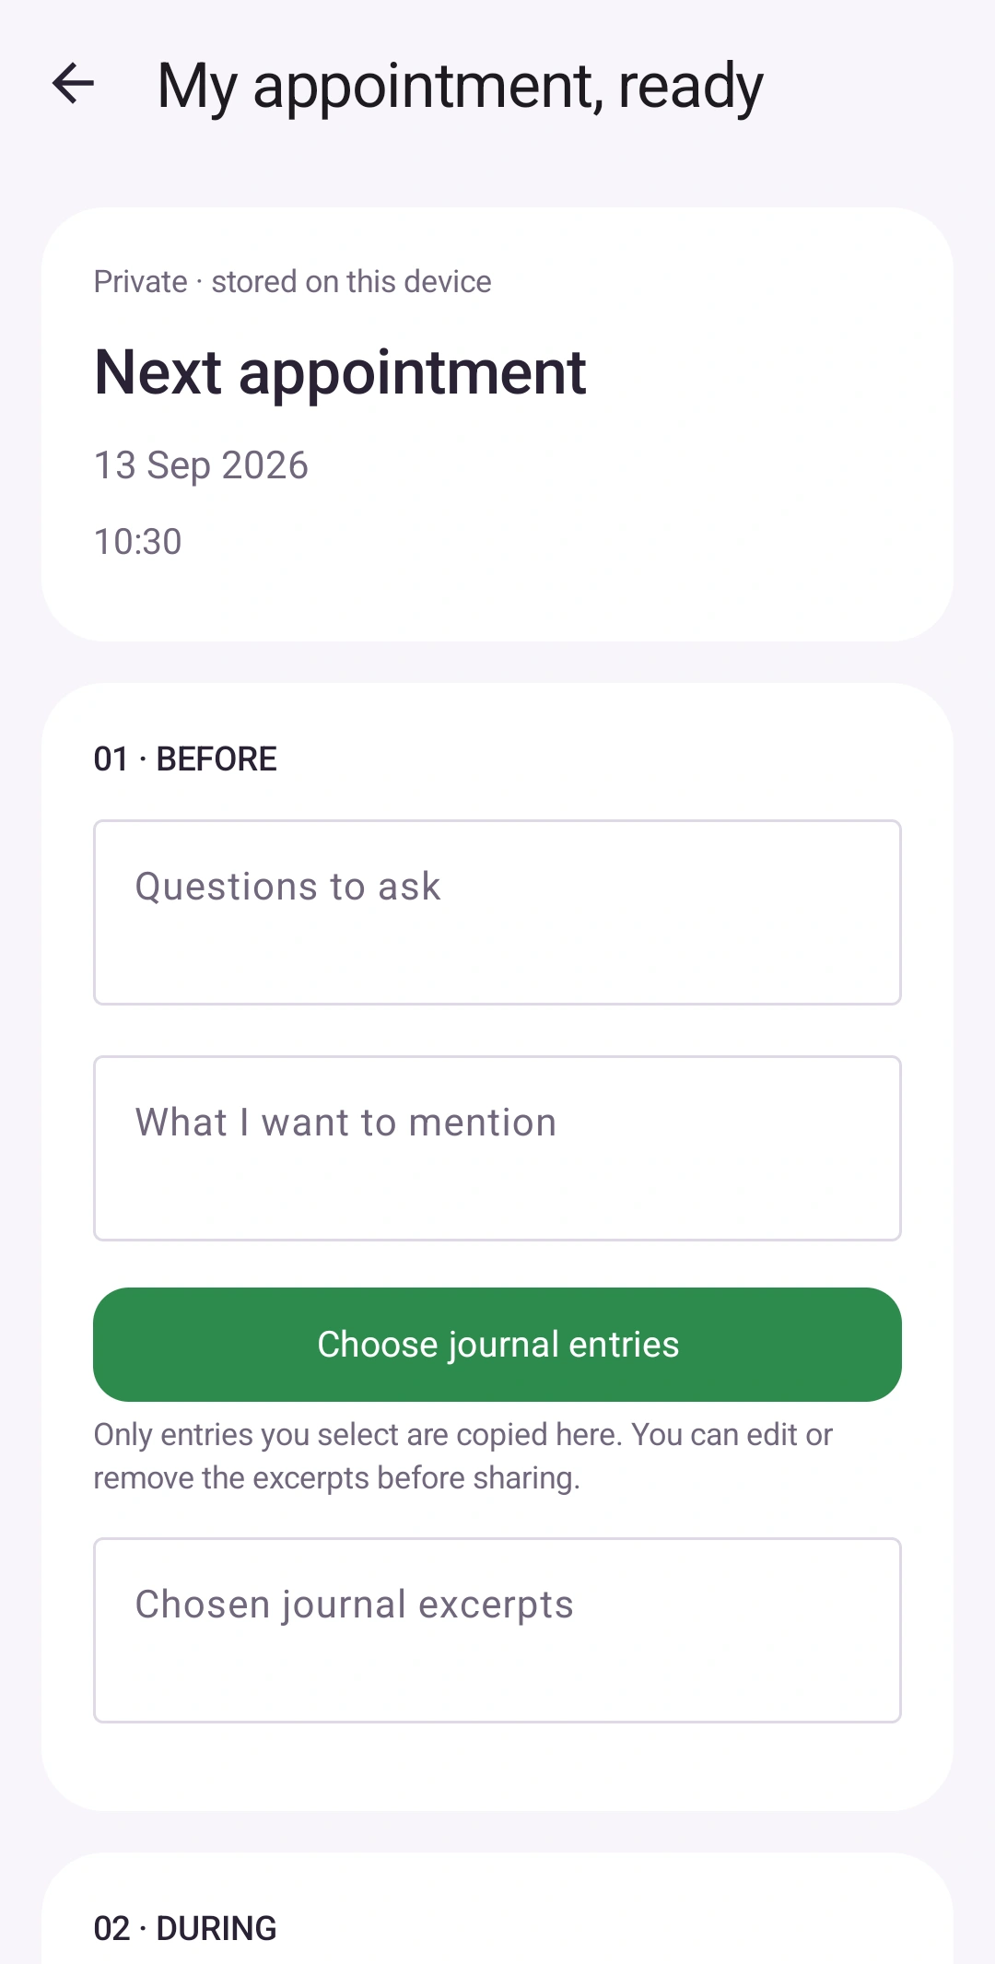Open the Choose journal entries picker

coord(497,1345)
